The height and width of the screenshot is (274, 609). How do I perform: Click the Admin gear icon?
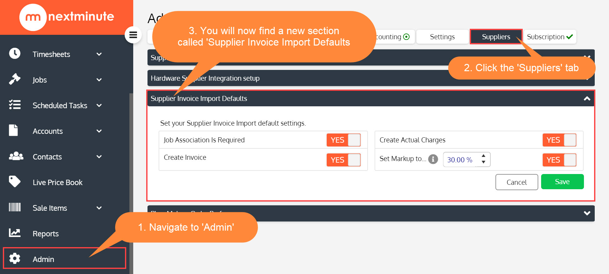click(15, 258)
